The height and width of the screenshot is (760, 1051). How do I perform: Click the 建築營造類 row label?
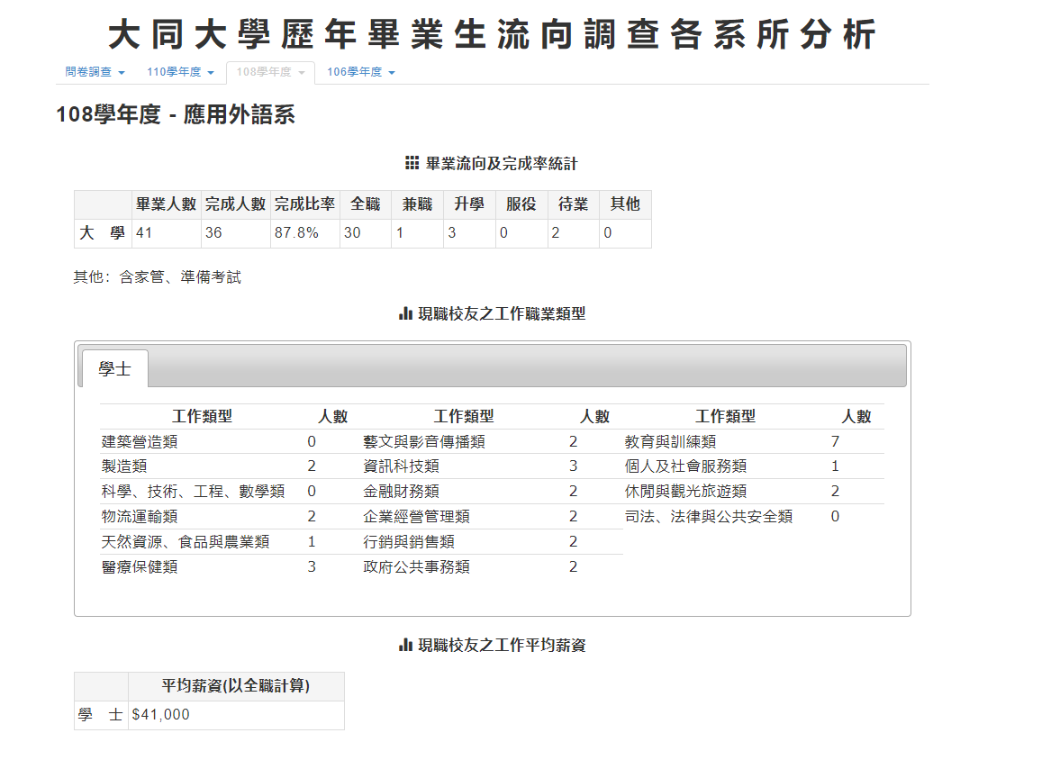tap(140, 441)
